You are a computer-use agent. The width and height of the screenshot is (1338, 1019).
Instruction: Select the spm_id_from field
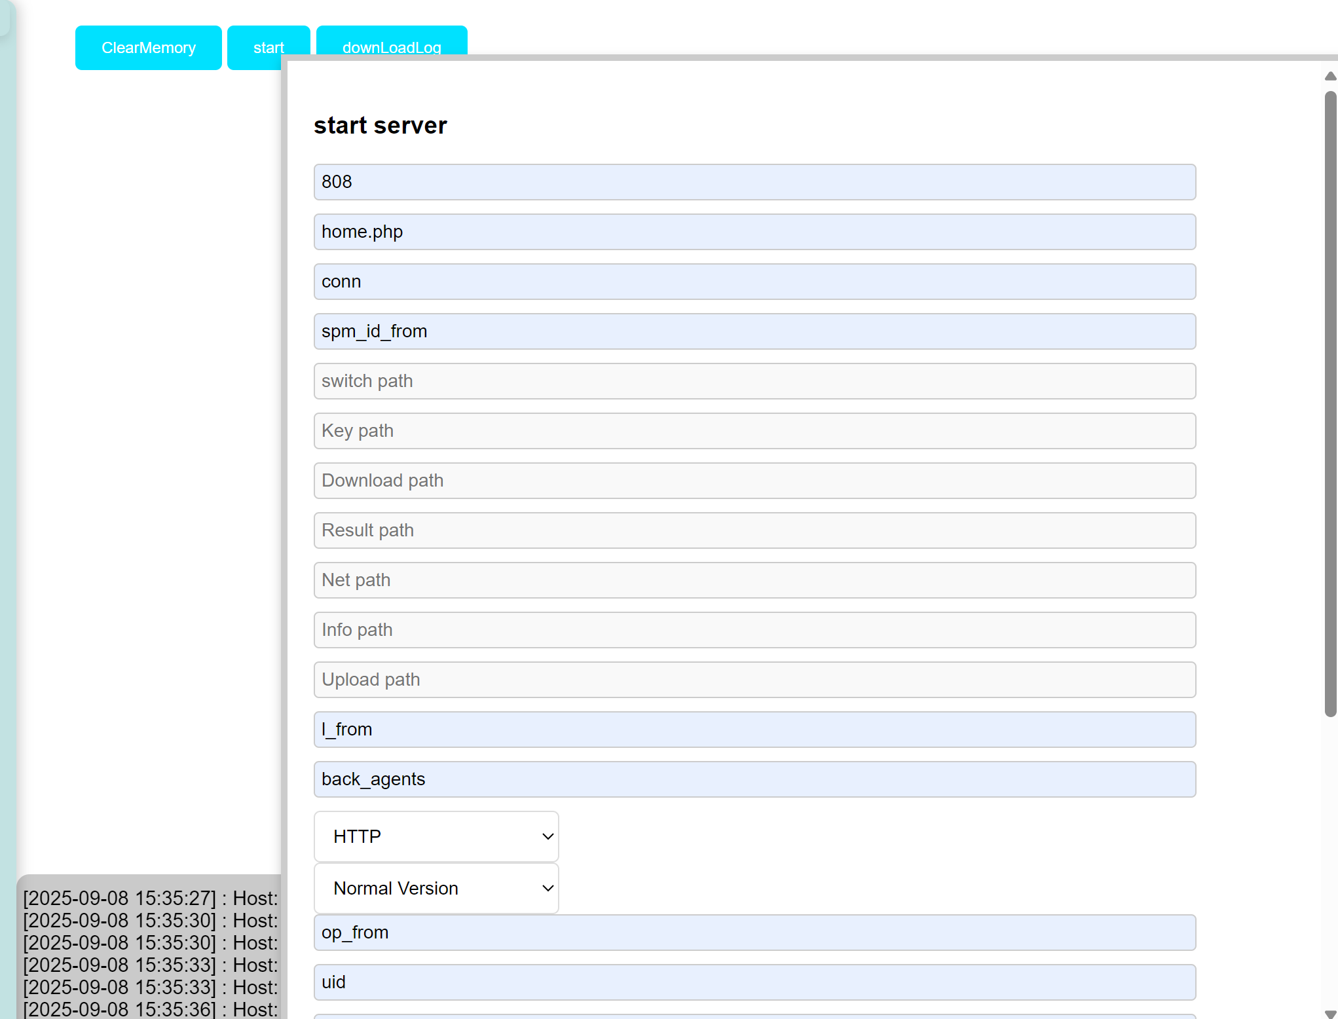(754, 331)
